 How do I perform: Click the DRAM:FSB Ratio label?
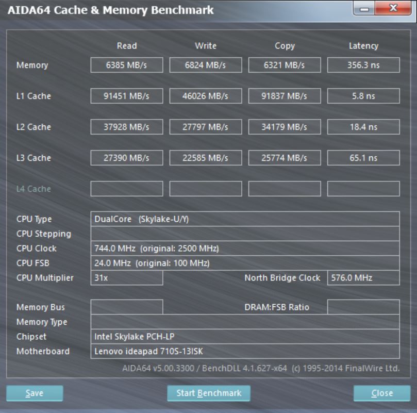click(277, 307)
